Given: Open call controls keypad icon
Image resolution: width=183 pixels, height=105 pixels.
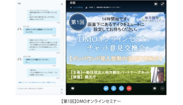Looking at the screenshot, I should click(x=155, y=88).
